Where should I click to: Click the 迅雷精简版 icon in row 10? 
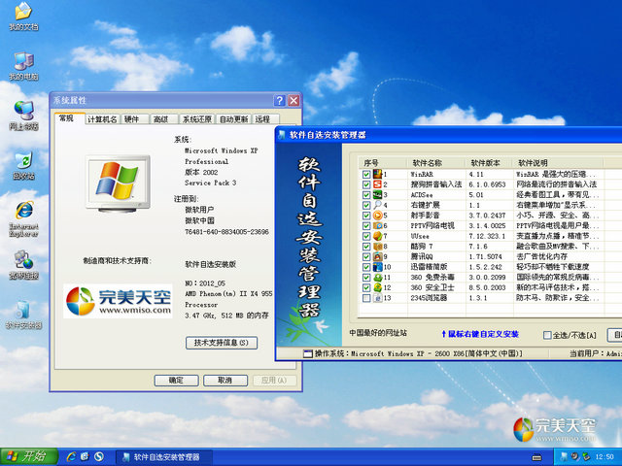(377, 267)
